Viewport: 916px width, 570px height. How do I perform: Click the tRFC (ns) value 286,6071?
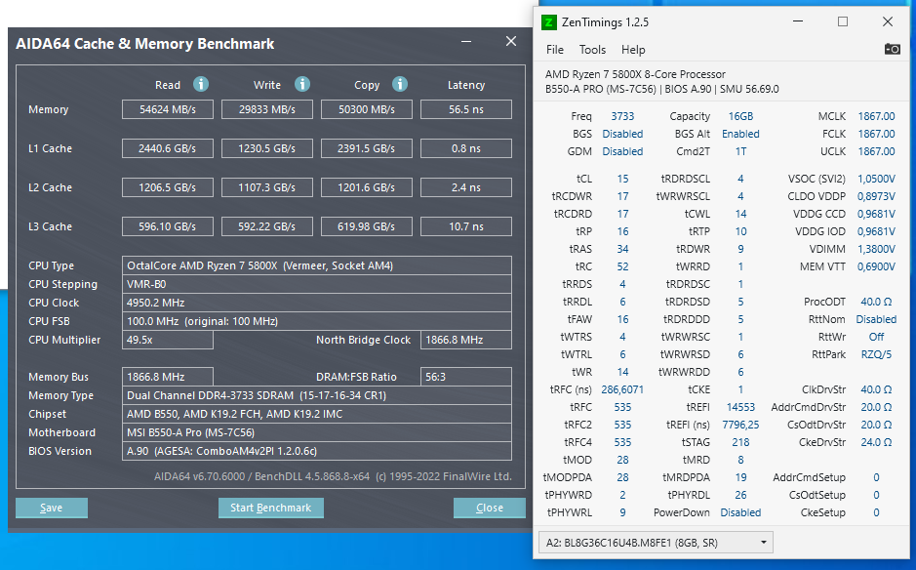pyautogui.click(x=622, y=389)
